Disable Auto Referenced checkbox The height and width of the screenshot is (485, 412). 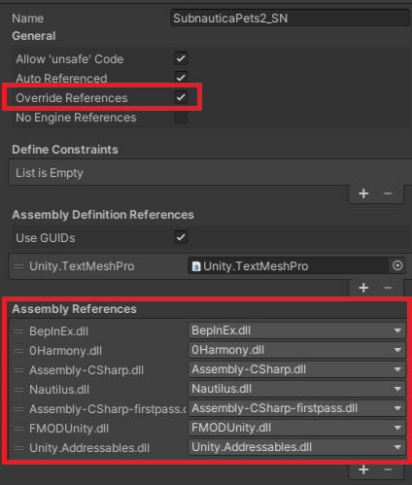click(181, 78)
